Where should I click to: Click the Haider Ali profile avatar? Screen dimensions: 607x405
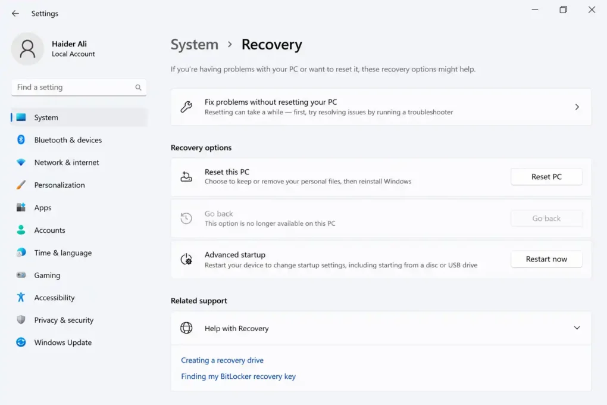[27, 49]
